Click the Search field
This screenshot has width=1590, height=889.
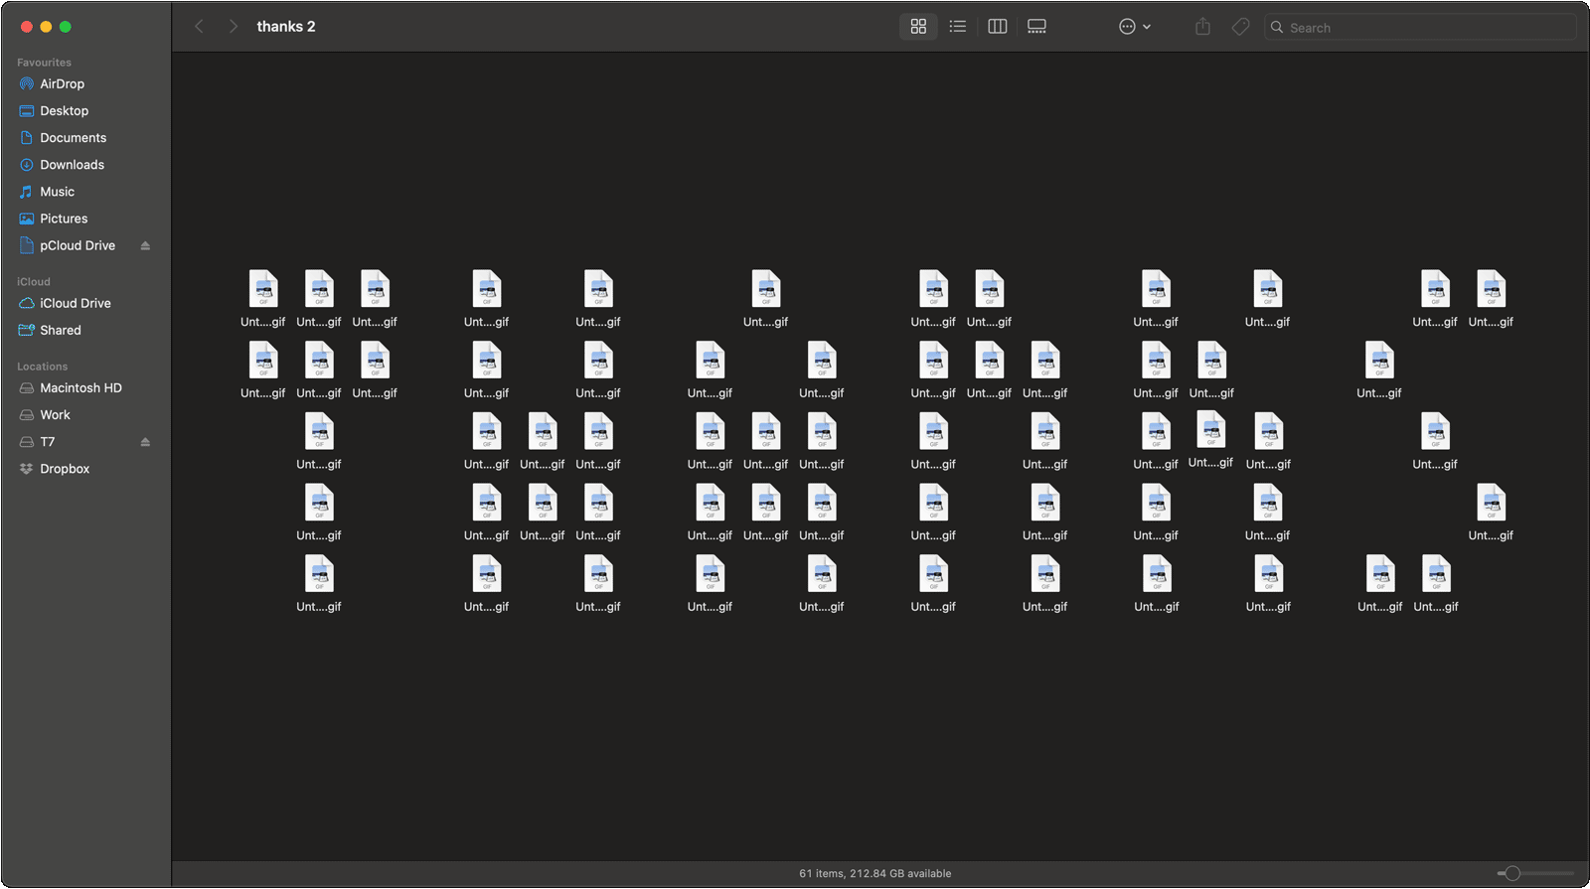click(x=1419, y=28)
